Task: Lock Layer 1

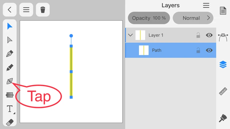Action: point(198,35)
